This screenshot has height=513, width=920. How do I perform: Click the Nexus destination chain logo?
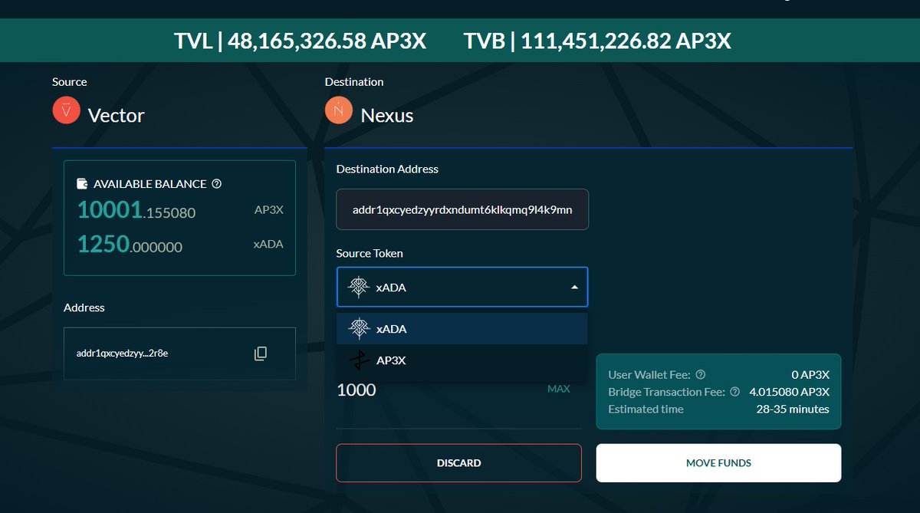(x=339, y=110)
